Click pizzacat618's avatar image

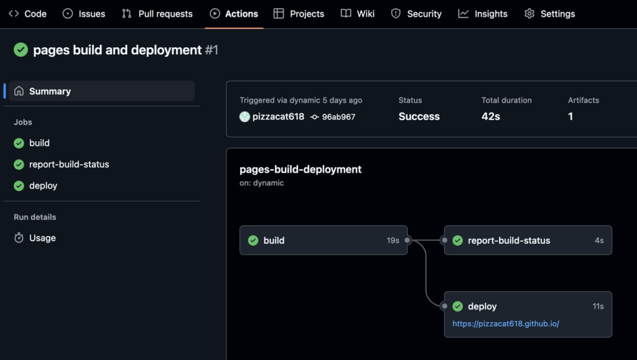244,116
